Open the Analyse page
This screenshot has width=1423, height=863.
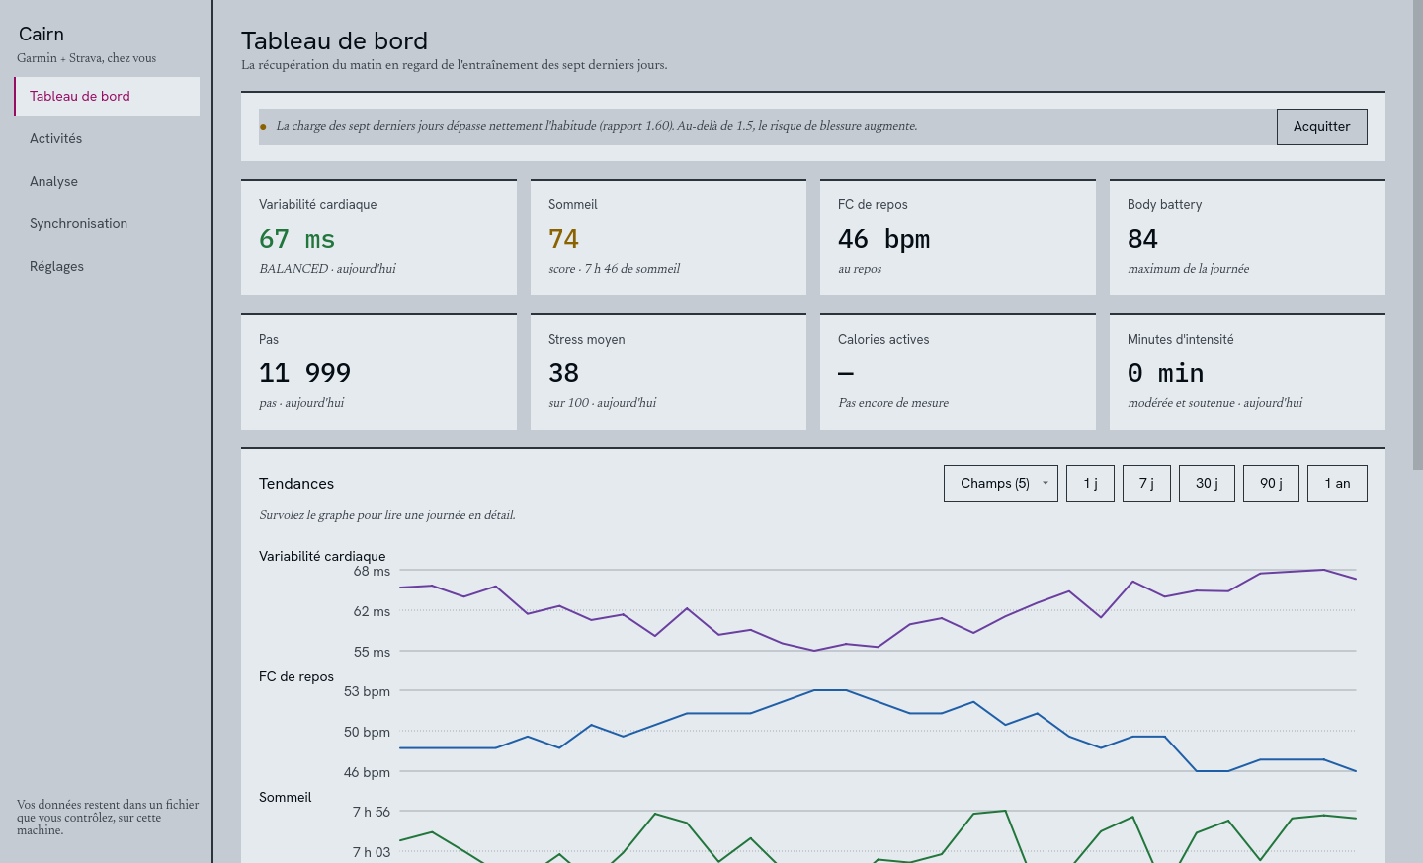click(x=107, y=181)
